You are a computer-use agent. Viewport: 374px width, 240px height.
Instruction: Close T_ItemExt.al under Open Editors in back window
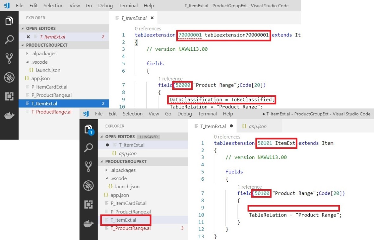28,37
